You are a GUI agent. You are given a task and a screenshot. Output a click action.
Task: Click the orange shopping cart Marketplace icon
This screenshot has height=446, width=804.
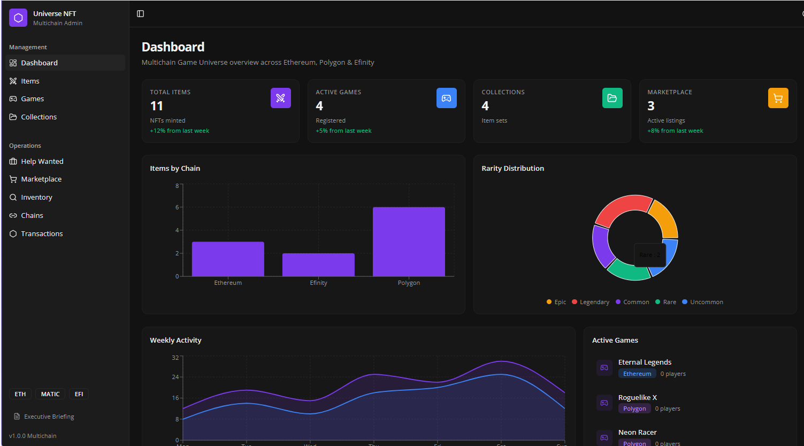(x=778, y=98)
